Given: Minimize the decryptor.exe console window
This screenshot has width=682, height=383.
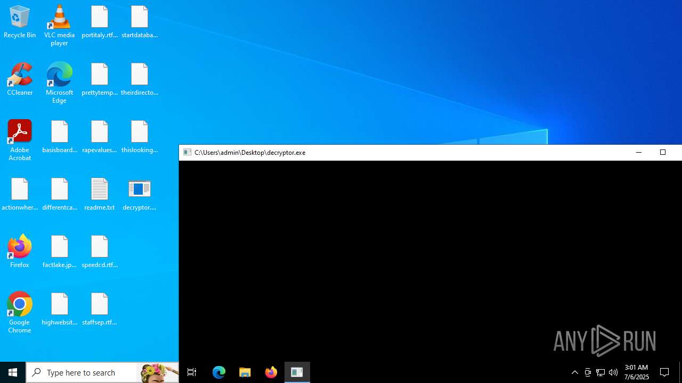Looking at the screenshot, I should pyautogui.click(x=639, y=152).
